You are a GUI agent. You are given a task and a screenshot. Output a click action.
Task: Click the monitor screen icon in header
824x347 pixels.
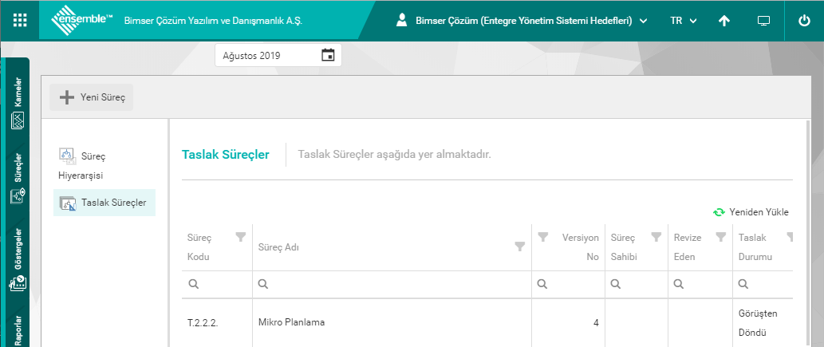pos(763,21)
